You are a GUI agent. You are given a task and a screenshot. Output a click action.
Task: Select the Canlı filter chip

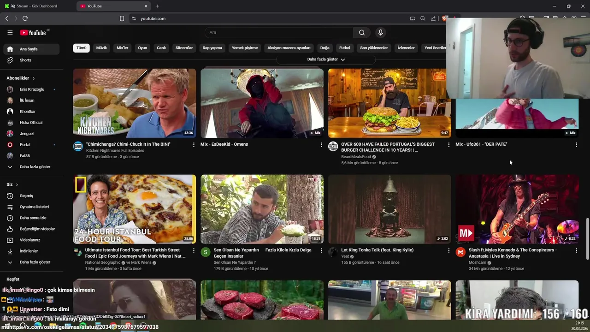[161, 48]
